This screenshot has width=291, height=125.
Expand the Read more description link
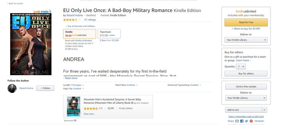70,78
